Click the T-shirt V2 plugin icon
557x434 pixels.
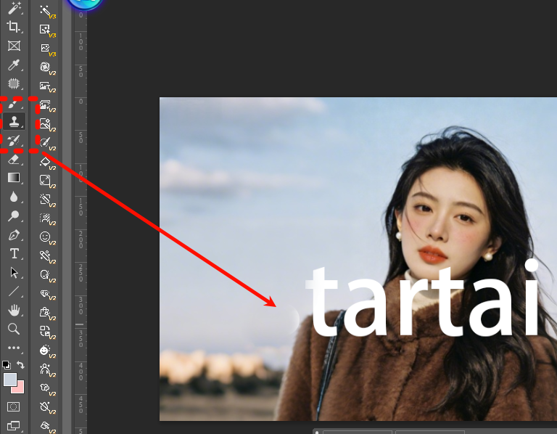coord(46,388)
